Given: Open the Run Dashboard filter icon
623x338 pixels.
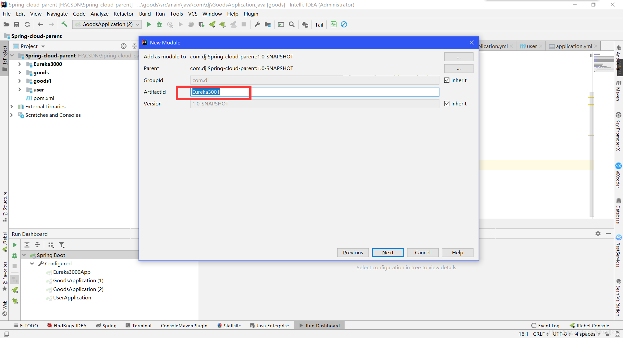Looking at the screenshot, I should click(x=62, y=245).
